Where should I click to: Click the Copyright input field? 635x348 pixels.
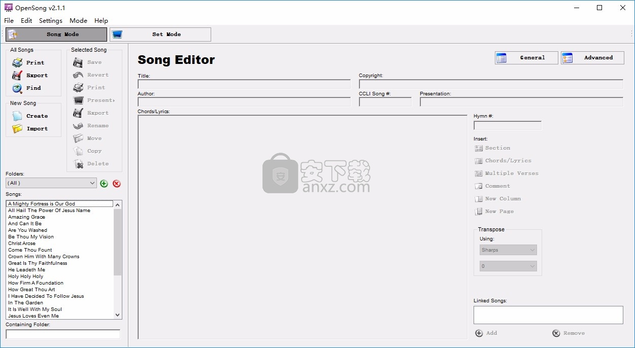click(491, 84)
